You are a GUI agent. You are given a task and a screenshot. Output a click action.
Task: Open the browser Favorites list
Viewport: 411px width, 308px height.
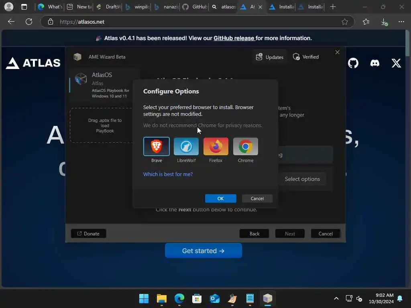click(366, 22)
